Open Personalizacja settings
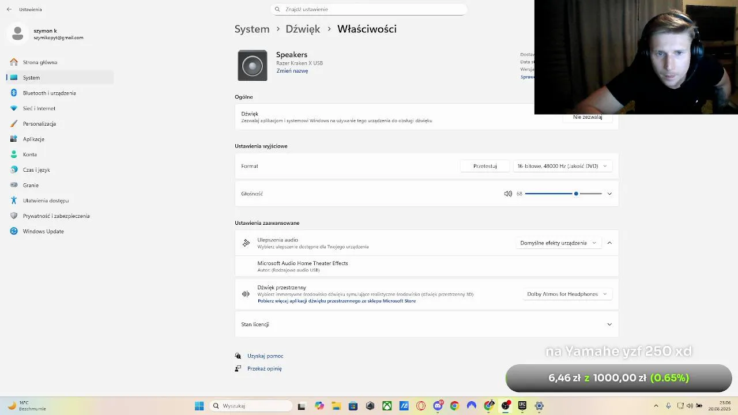Screen dimensions: 738x415 [60, 124]
